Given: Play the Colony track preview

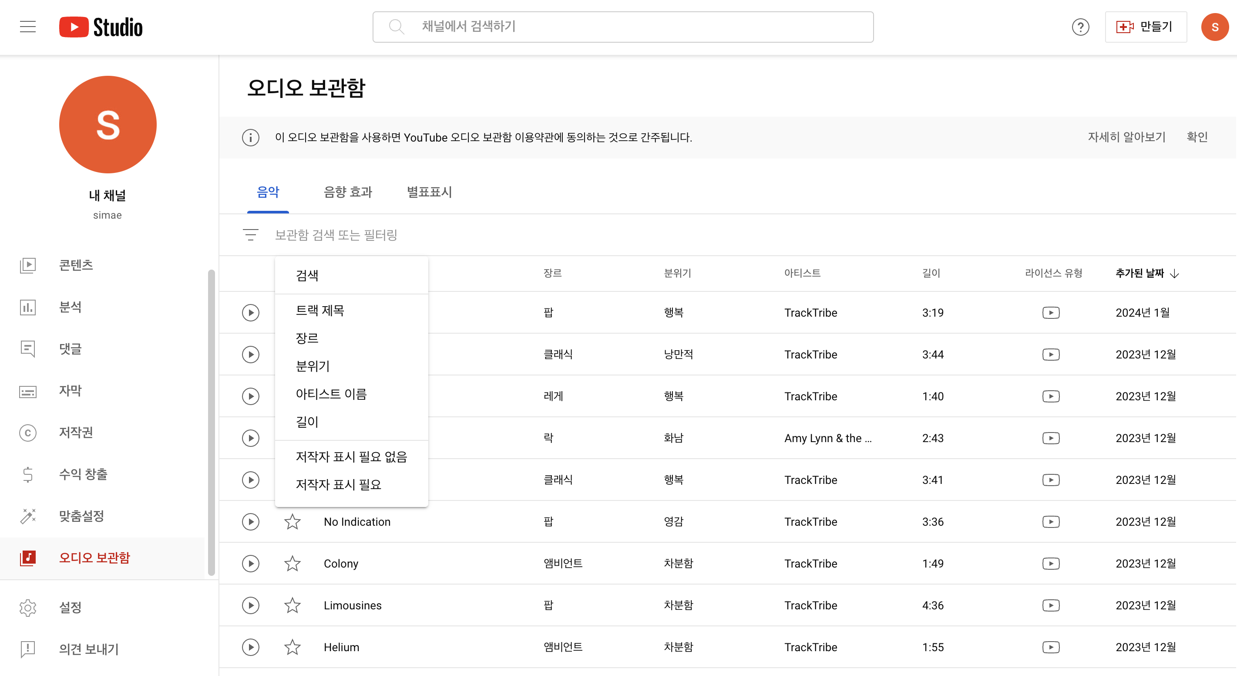Looking at the screenshot, I should point(250,564).
